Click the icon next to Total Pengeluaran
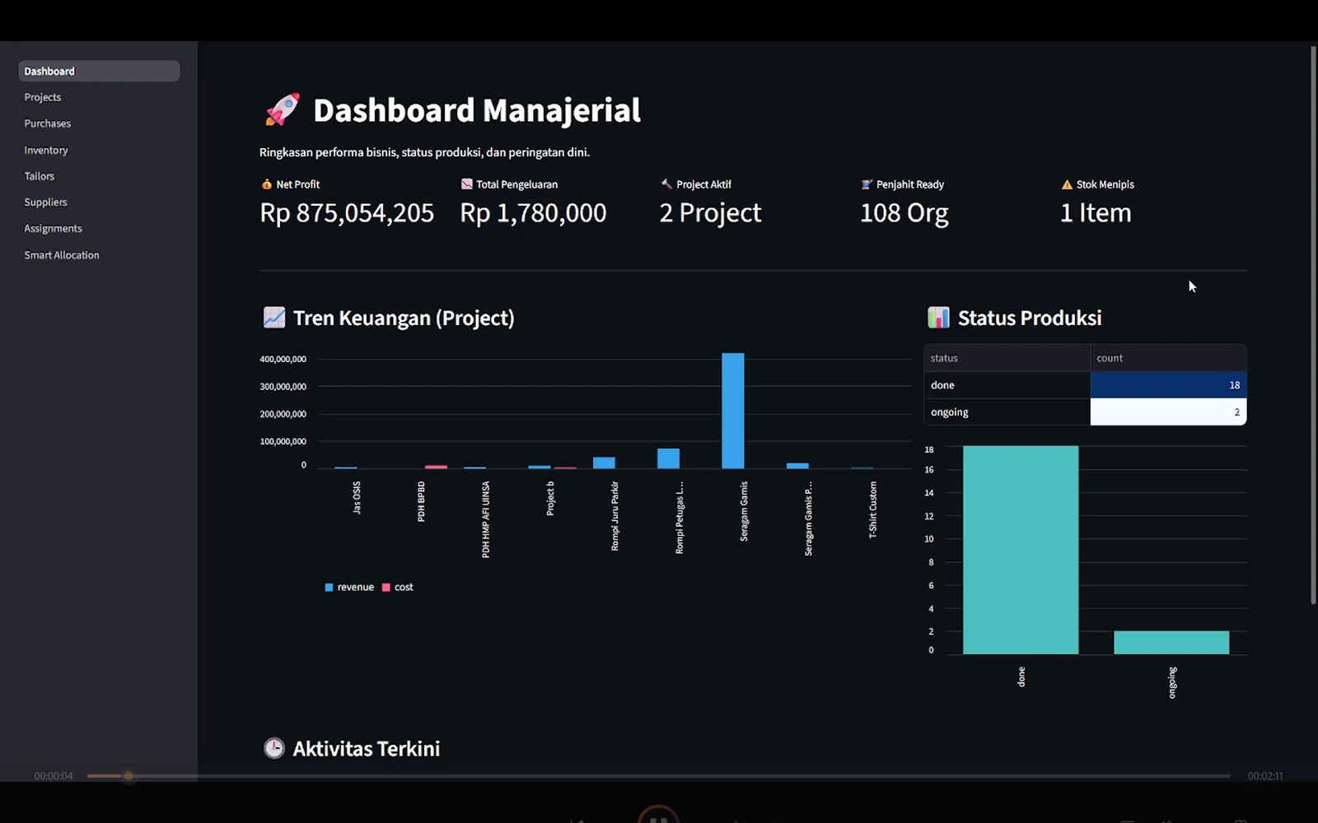 466,184
